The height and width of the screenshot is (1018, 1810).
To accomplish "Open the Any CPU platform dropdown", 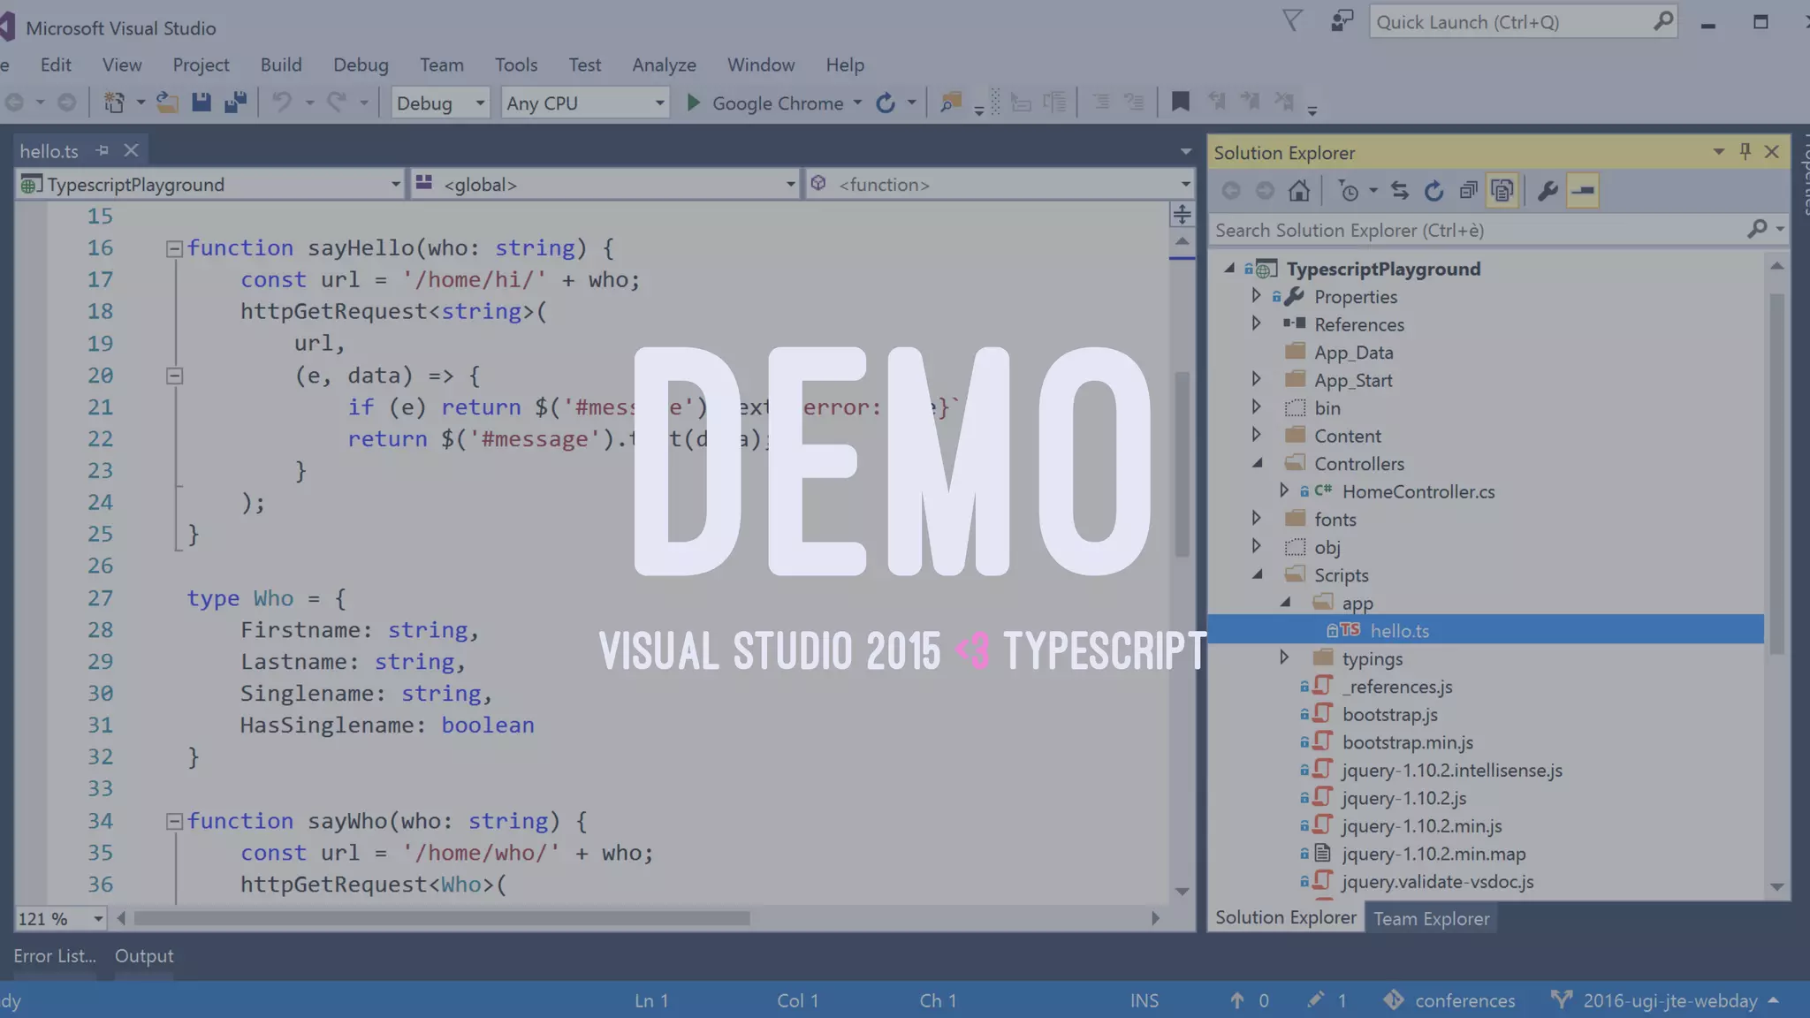I will click(584, 103).
